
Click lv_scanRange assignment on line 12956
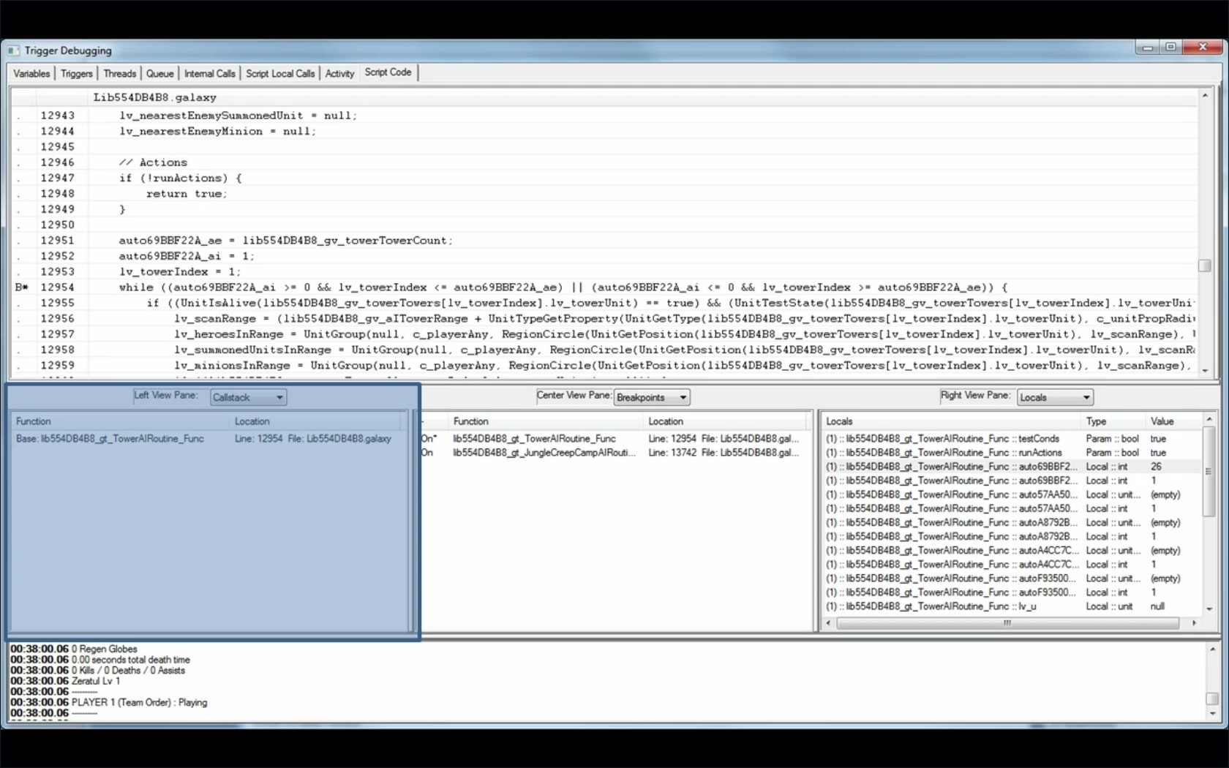(x=683, y=319)
